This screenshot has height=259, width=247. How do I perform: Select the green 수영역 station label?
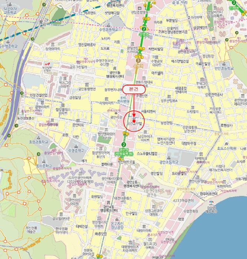coord(144,34)
